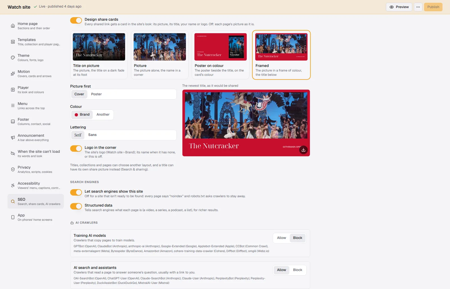The height and width of the screenshot is (289, 450).
Task: Select the Framed card layout
Action: click(281, 55)
